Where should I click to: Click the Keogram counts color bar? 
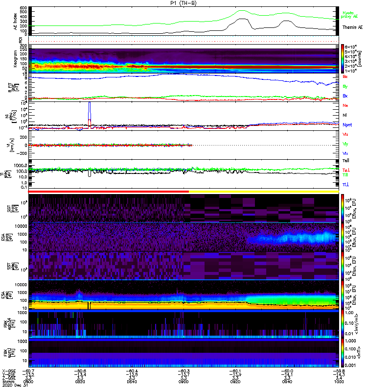coord(343,59)
